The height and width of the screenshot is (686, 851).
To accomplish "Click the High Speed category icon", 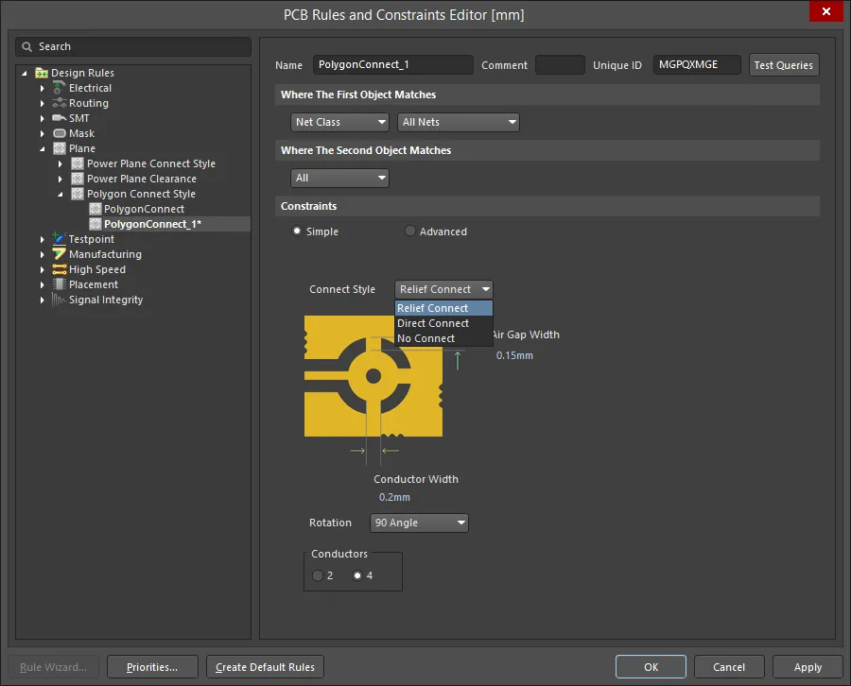I will [x=60, y=269].
